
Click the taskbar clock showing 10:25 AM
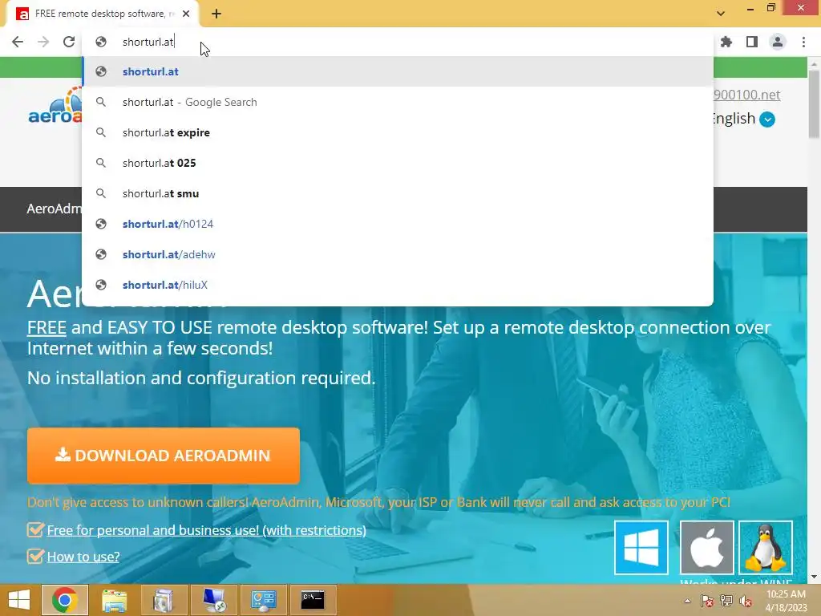click(786, 601)
